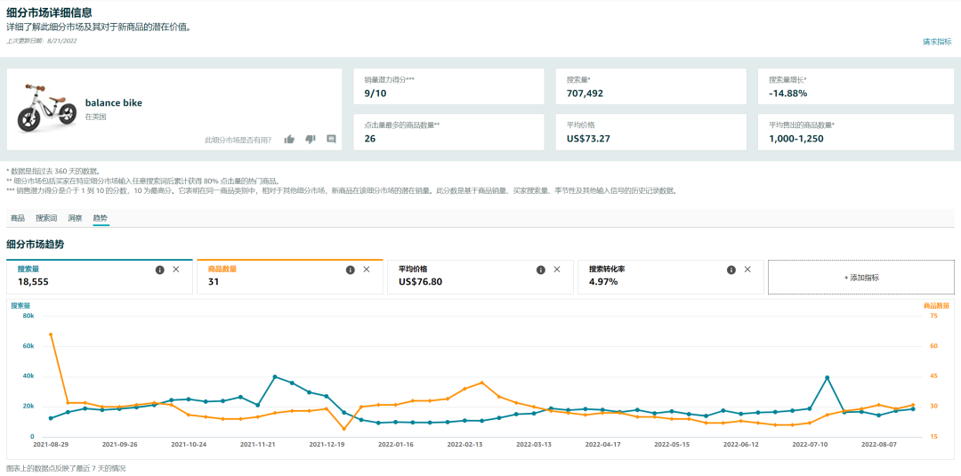Remove the 平均价格 metric card
This screenshot has height=476, width=961.
(557, 270)
